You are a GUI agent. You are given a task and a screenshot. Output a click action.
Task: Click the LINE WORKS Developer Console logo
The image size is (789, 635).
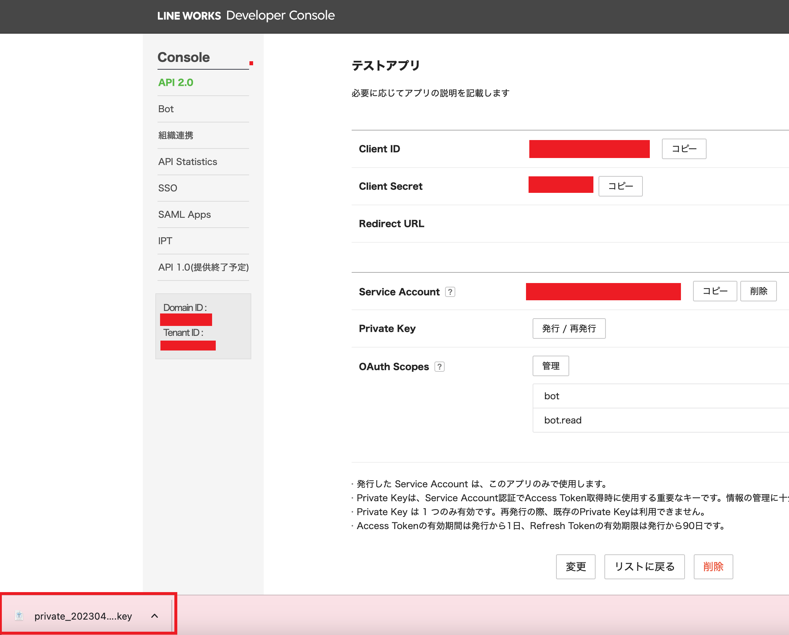point(246,15)
